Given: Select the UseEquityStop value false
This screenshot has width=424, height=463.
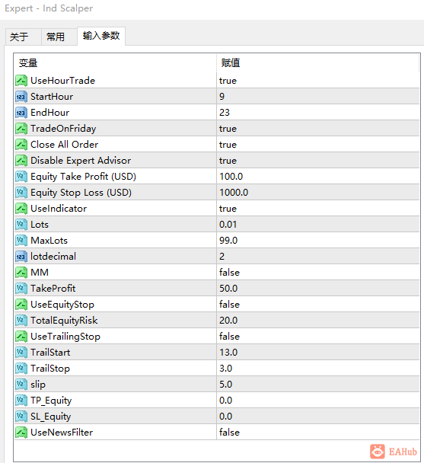Looking at the screenshot, I should pyautogui.click(x=229, y=305).
